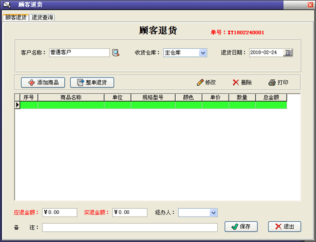The image size is (316, 242).
Task: Click the red X 删除 delete icon
Action: pos(236,82)
